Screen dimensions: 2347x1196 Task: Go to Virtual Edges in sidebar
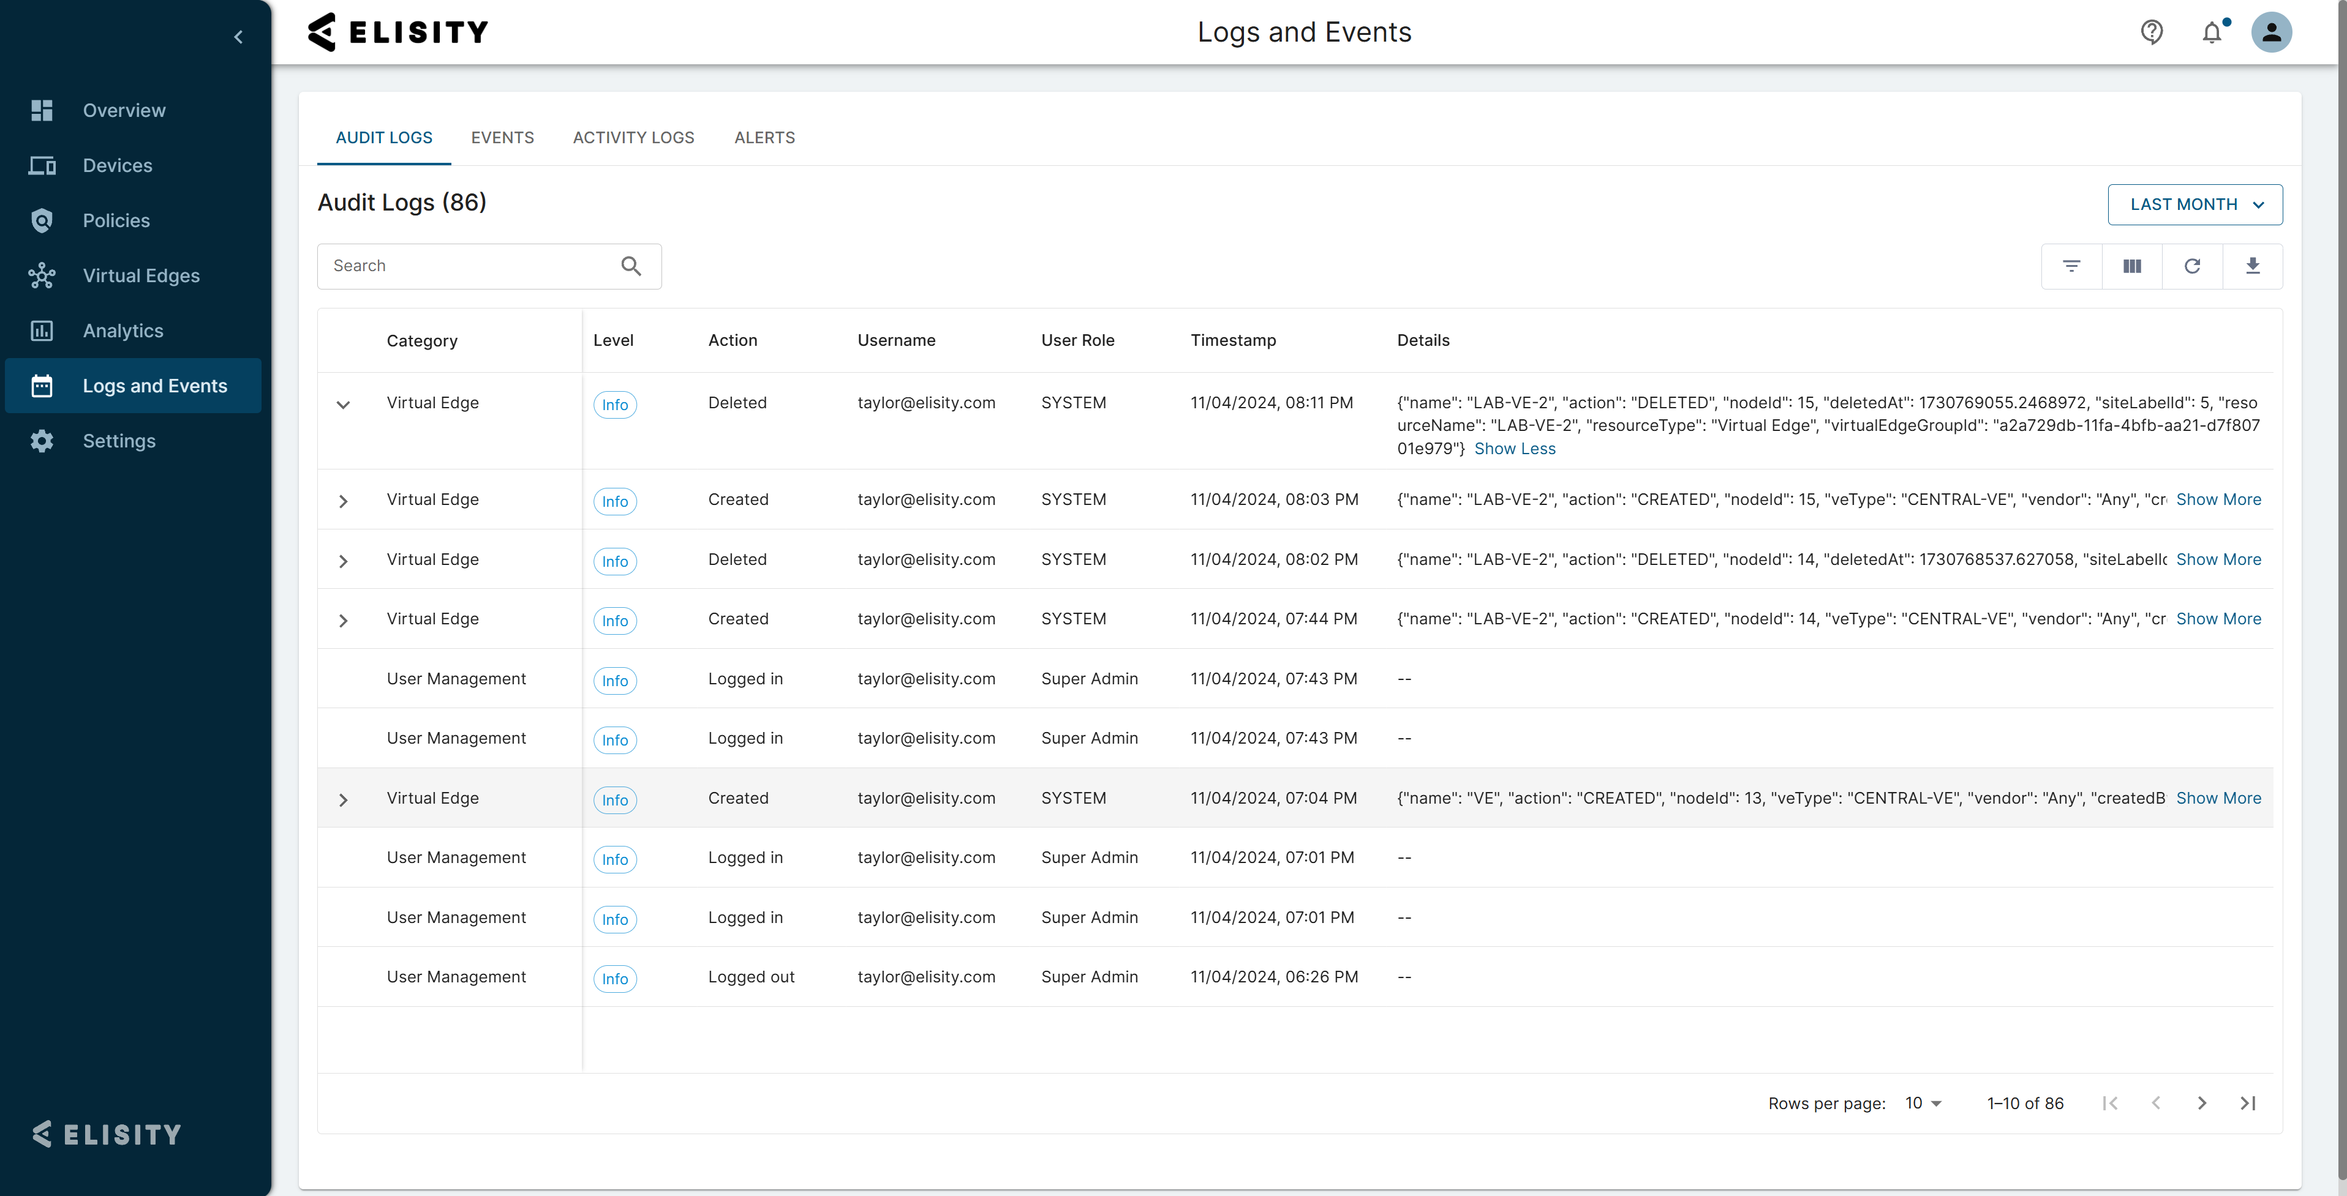coord(140,276)
